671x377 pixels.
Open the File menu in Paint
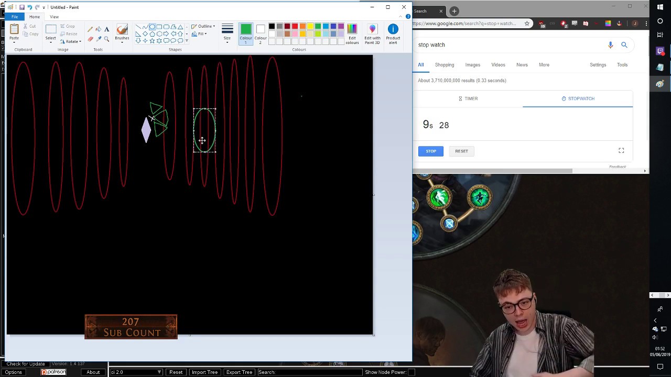[x=15, y=17]
